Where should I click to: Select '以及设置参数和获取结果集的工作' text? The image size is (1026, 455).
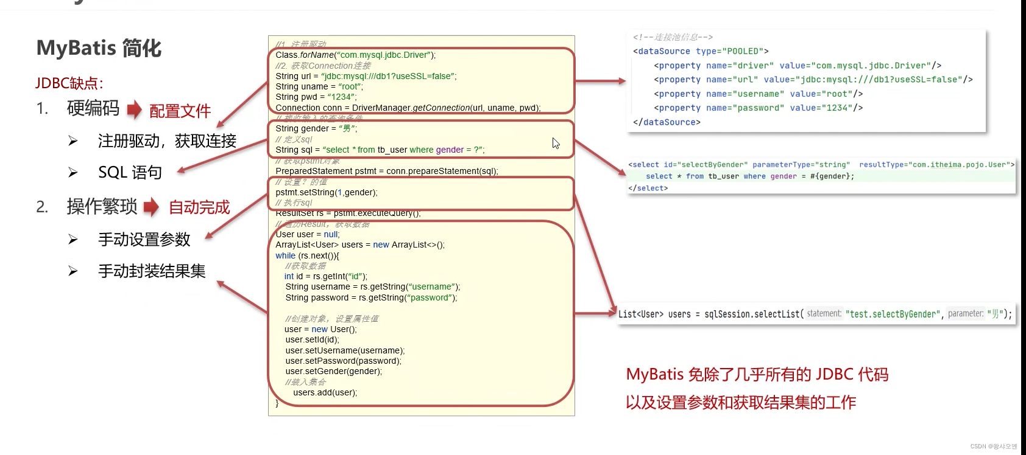point(741,402)
